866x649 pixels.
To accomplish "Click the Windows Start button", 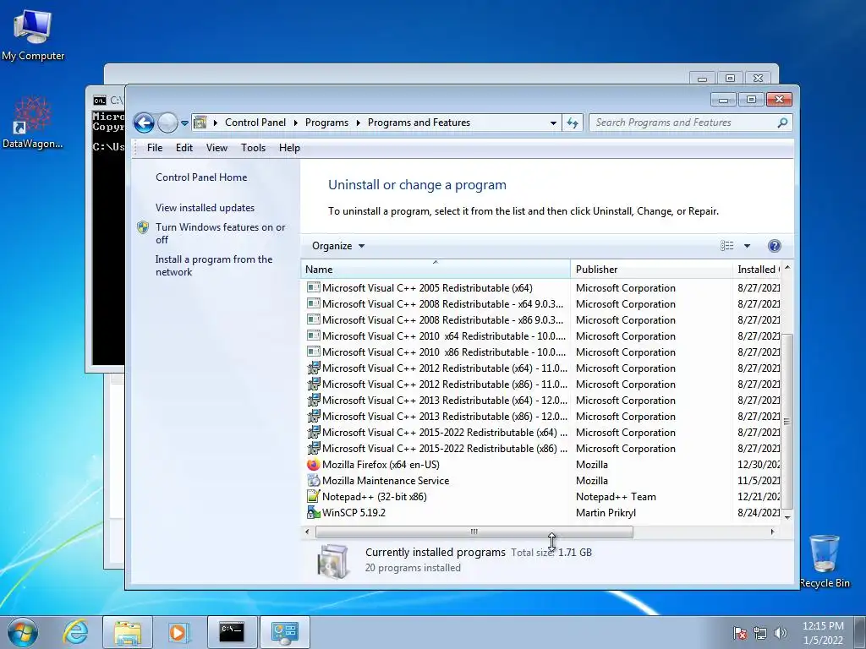I will tap(23, 632).
